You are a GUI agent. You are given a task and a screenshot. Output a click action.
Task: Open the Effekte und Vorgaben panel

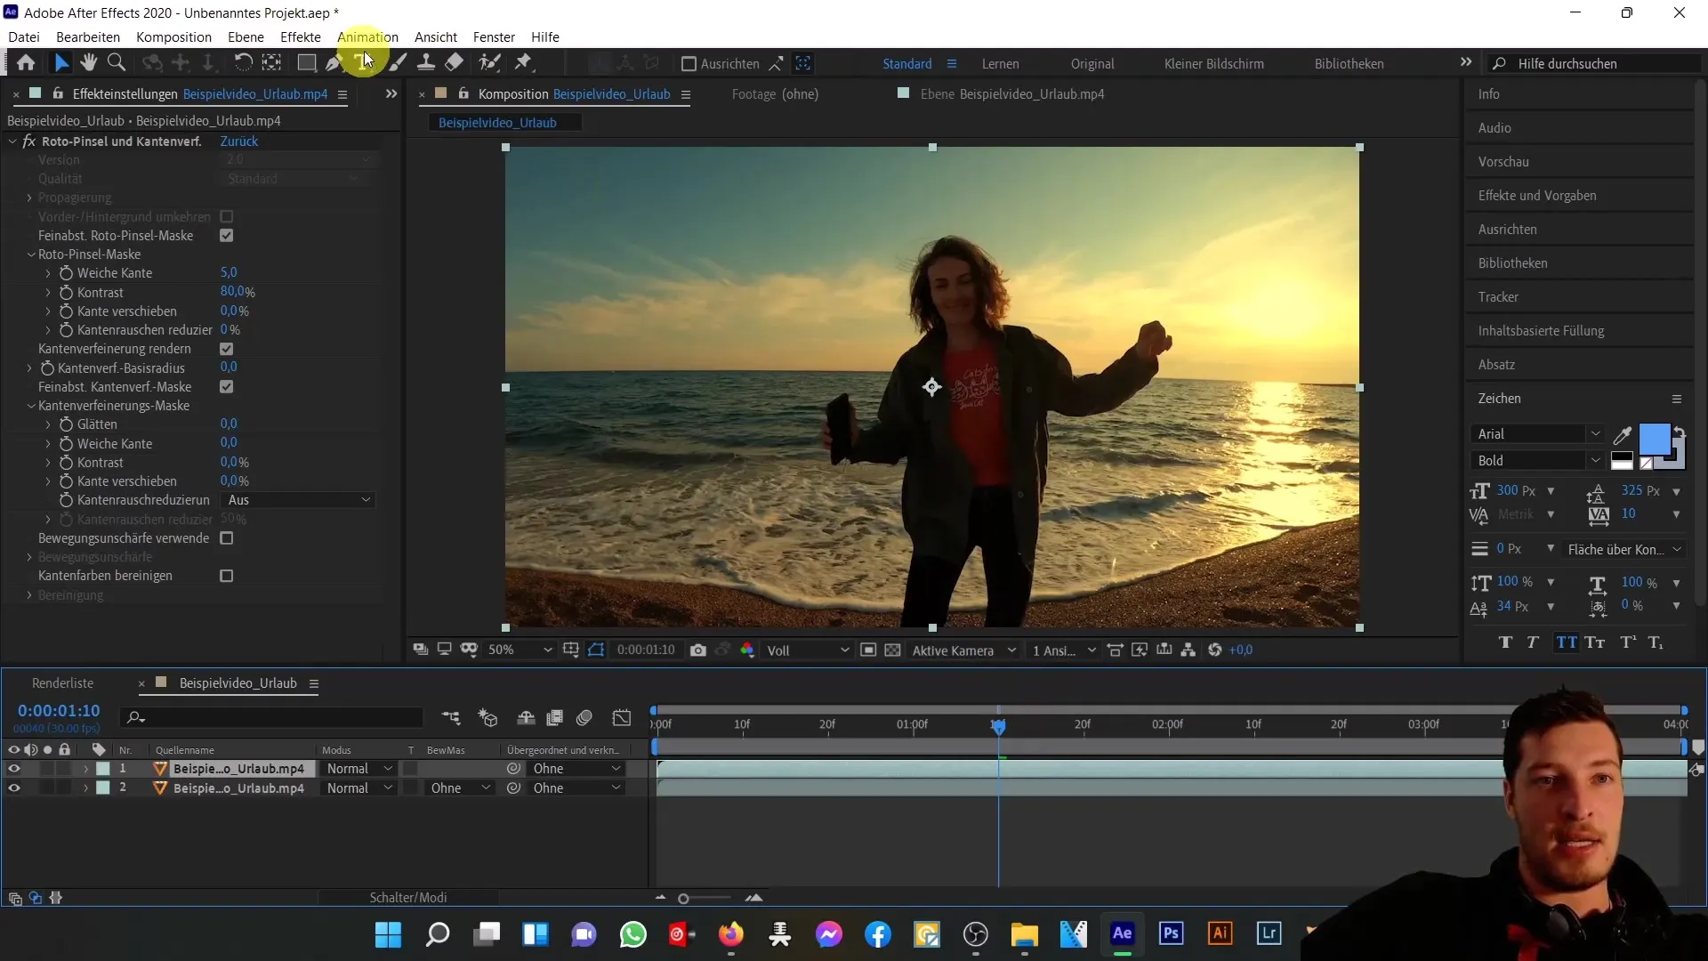(x=1537, y=196)
